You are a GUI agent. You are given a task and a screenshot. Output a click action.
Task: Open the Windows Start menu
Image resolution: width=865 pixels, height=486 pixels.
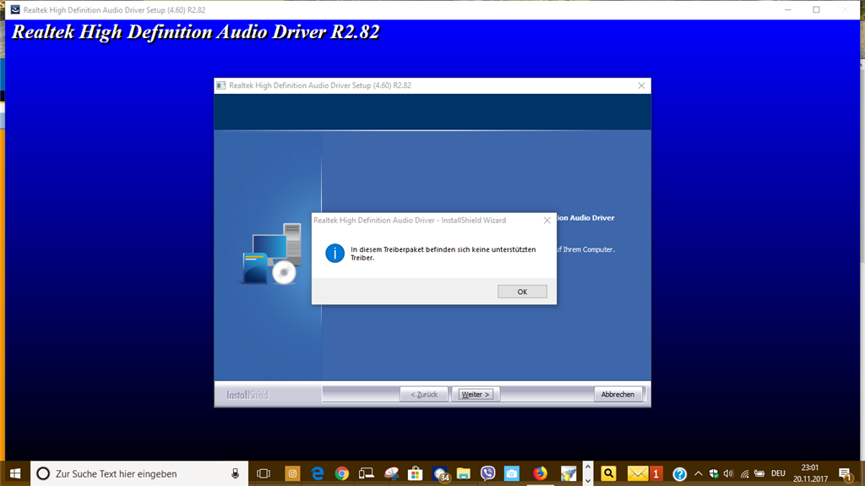(x=15, y=474)
